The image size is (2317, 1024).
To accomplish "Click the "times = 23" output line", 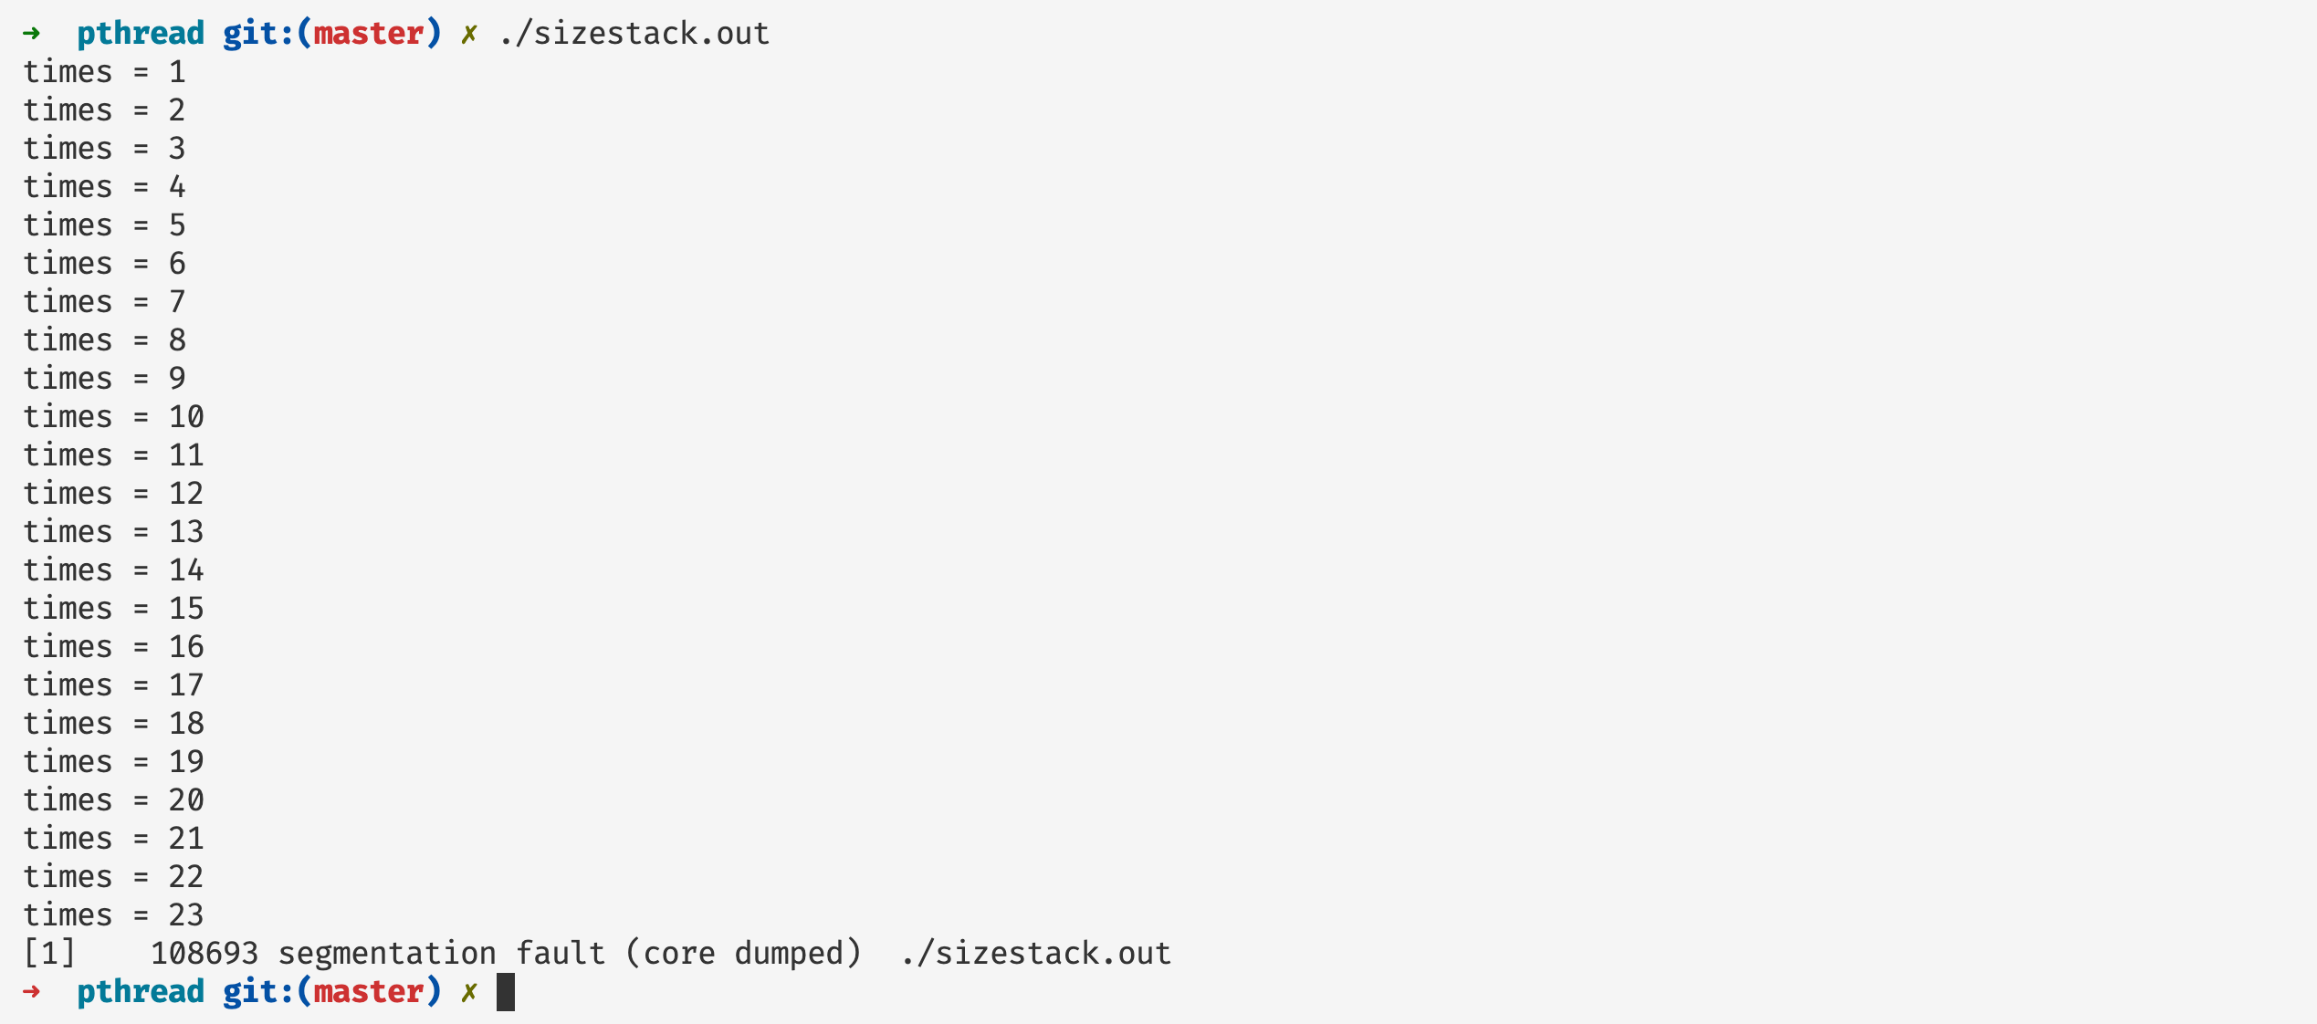I will (x=113, y=915).
